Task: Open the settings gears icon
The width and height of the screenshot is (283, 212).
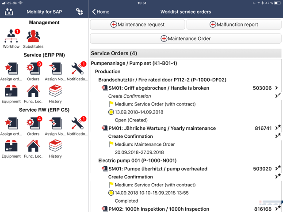Action: click(x=80, y=12)
